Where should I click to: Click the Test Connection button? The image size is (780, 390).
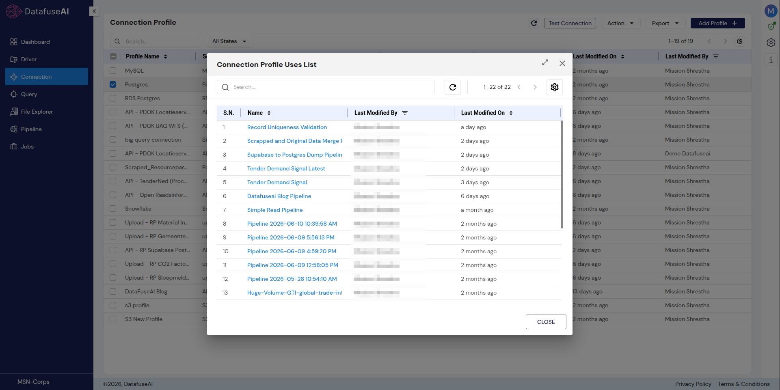570,23
